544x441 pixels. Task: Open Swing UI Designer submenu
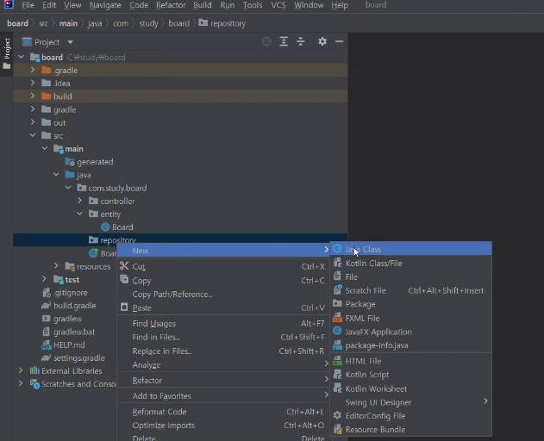410,402
